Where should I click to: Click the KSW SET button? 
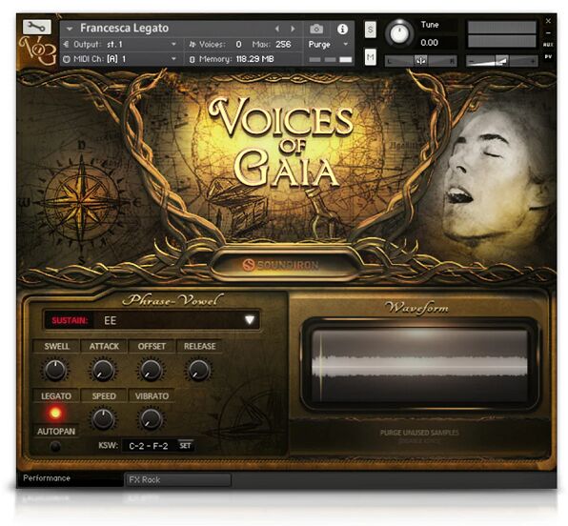tap(186, 446)
